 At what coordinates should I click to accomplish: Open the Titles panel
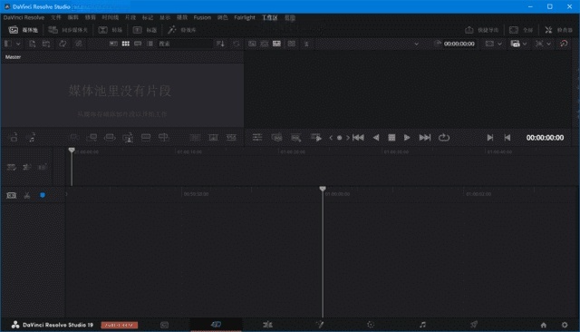pos(145,30)
